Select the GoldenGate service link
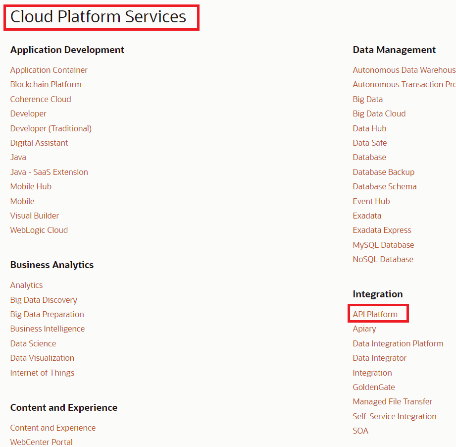Image resolution: width=456 pixels, height=447 pixels. pyautogui.click(x=374, y=387)
